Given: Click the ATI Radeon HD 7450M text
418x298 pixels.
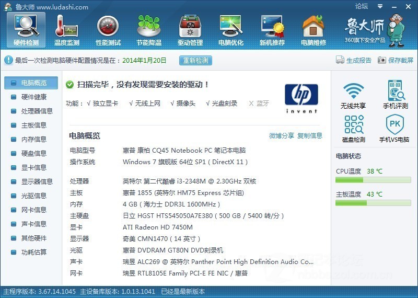Looking at the screenshot, I should pyautogui.click(x=158, y=227).
